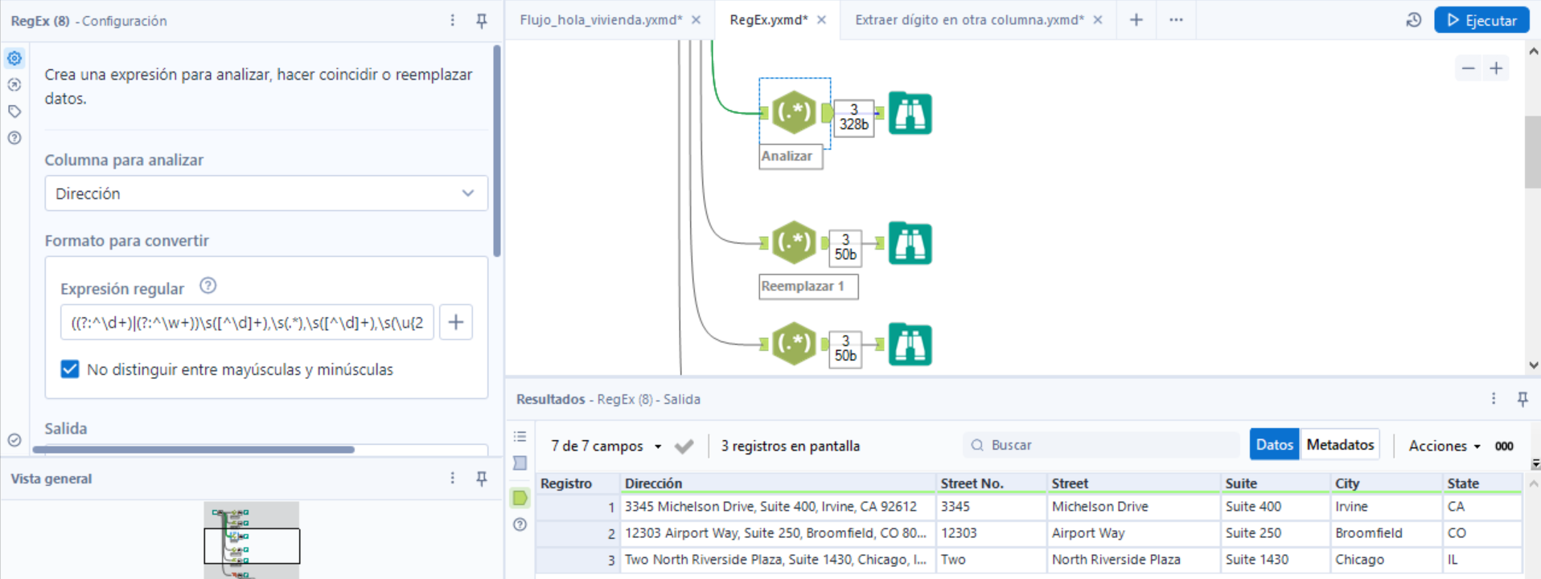Zoom in the canvas
Viewport: 1541px width, 579px height.
pyautogui.click(x=1496, y=68)
